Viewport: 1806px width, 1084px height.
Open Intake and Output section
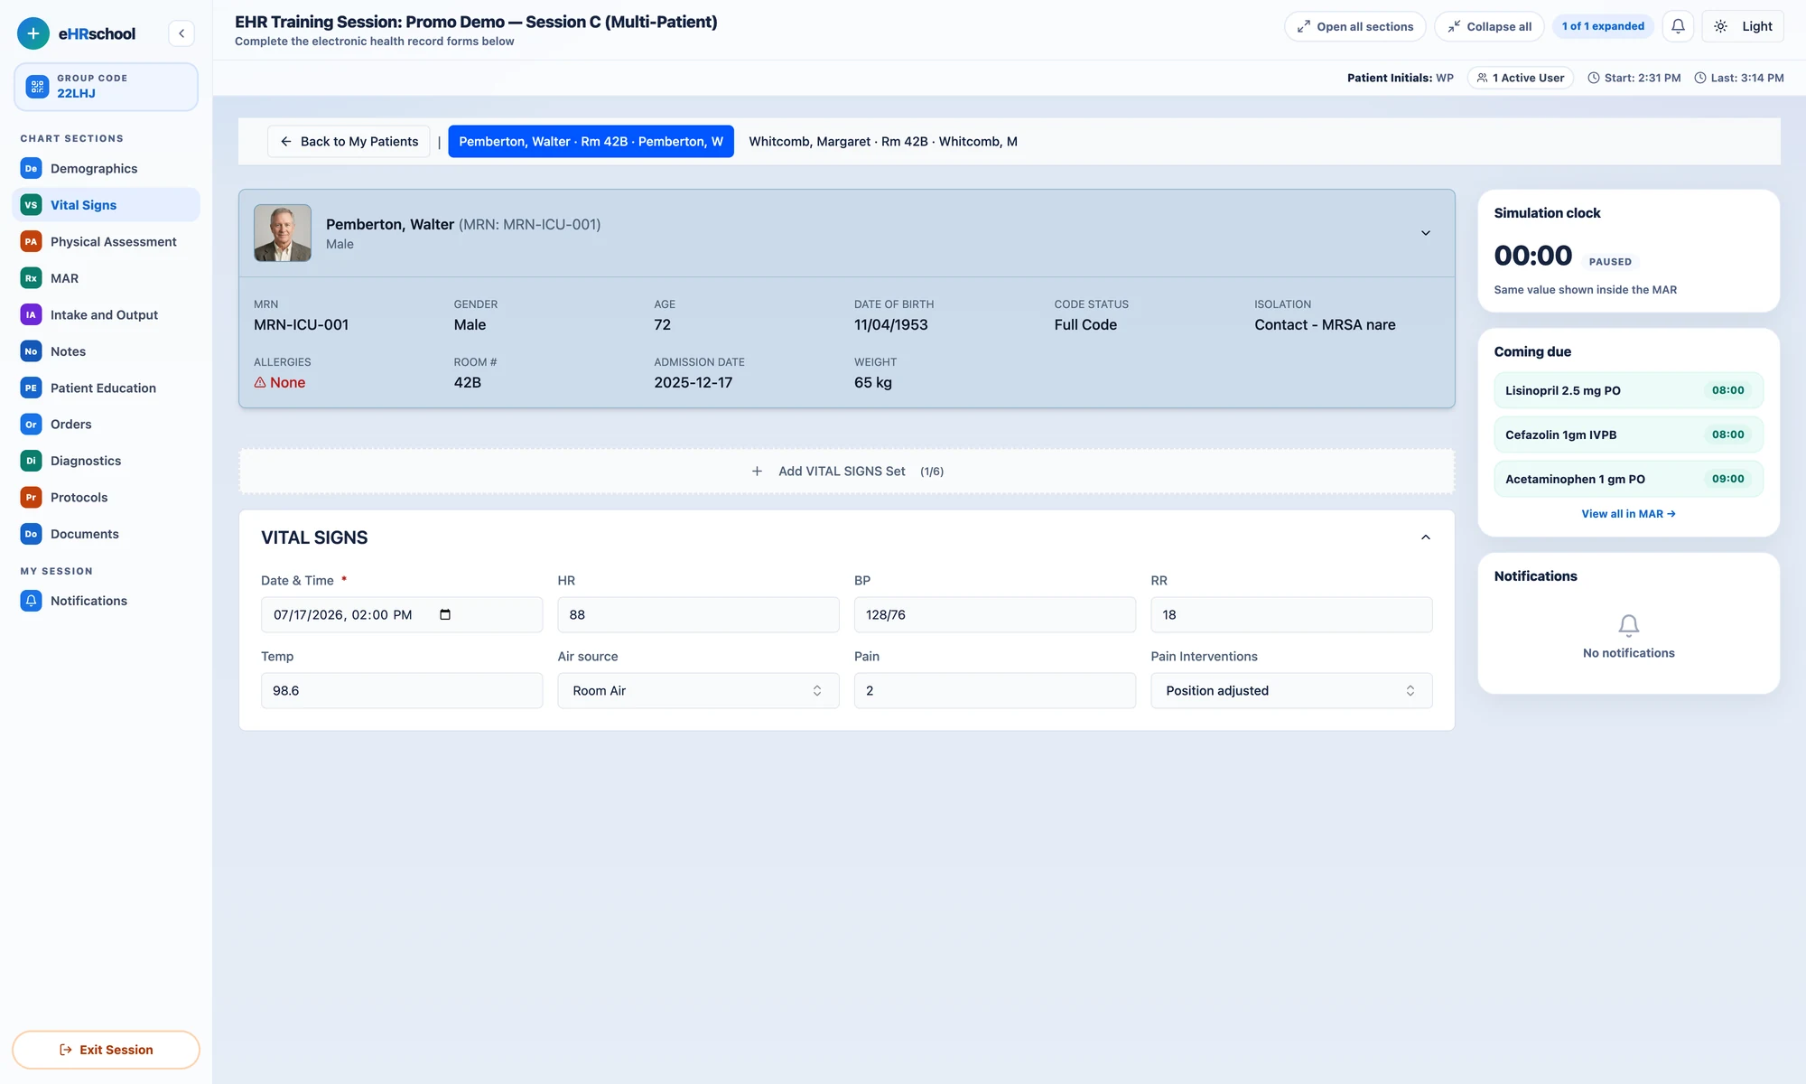(107, 315)
